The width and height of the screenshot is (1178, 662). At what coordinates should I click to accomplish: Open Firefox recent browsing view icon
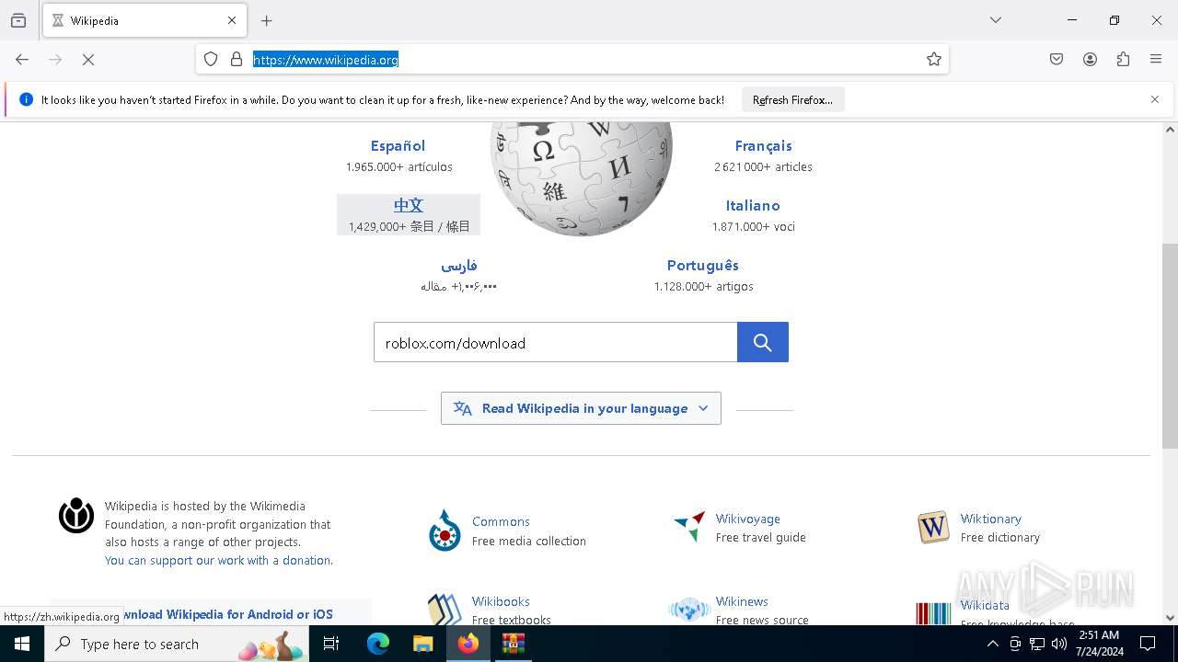[x=18, y=20]
